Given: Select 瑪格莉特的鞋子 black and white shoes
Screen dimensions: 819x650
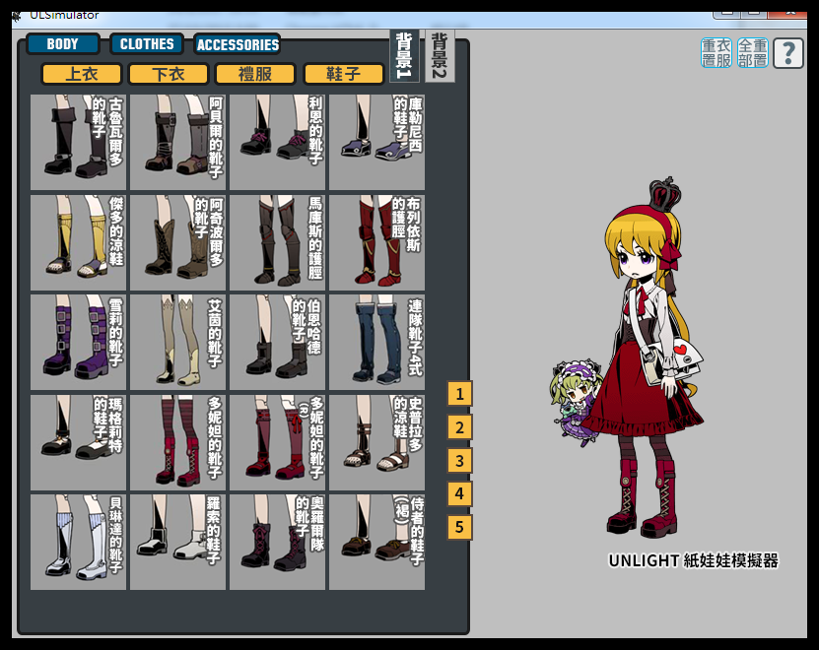Looking at the screenshot, I should coord(78,443).
